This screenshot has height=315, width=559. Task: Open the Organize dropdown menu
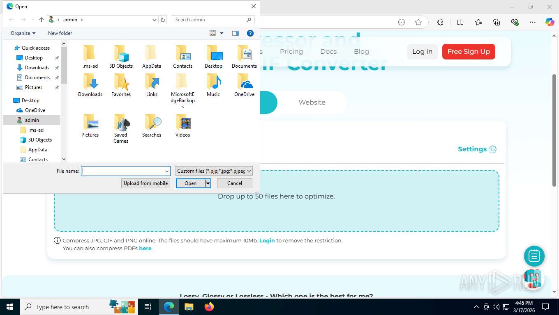click(x=23, y=33)
